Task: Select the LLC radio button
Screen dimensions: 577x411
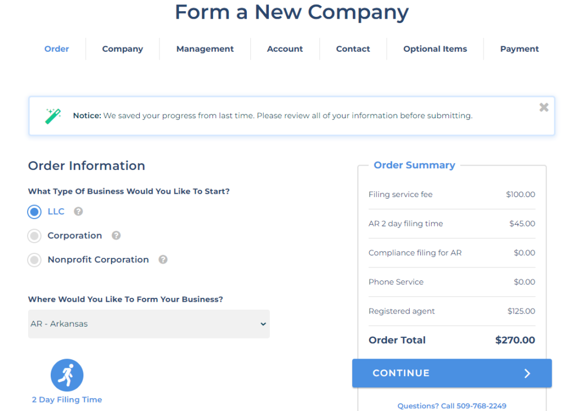Action: point(34,212)
